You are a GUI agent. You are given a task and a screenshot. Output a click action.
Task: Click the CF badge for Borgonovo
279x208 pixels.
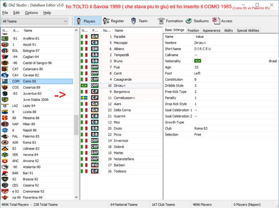point(95,91)
